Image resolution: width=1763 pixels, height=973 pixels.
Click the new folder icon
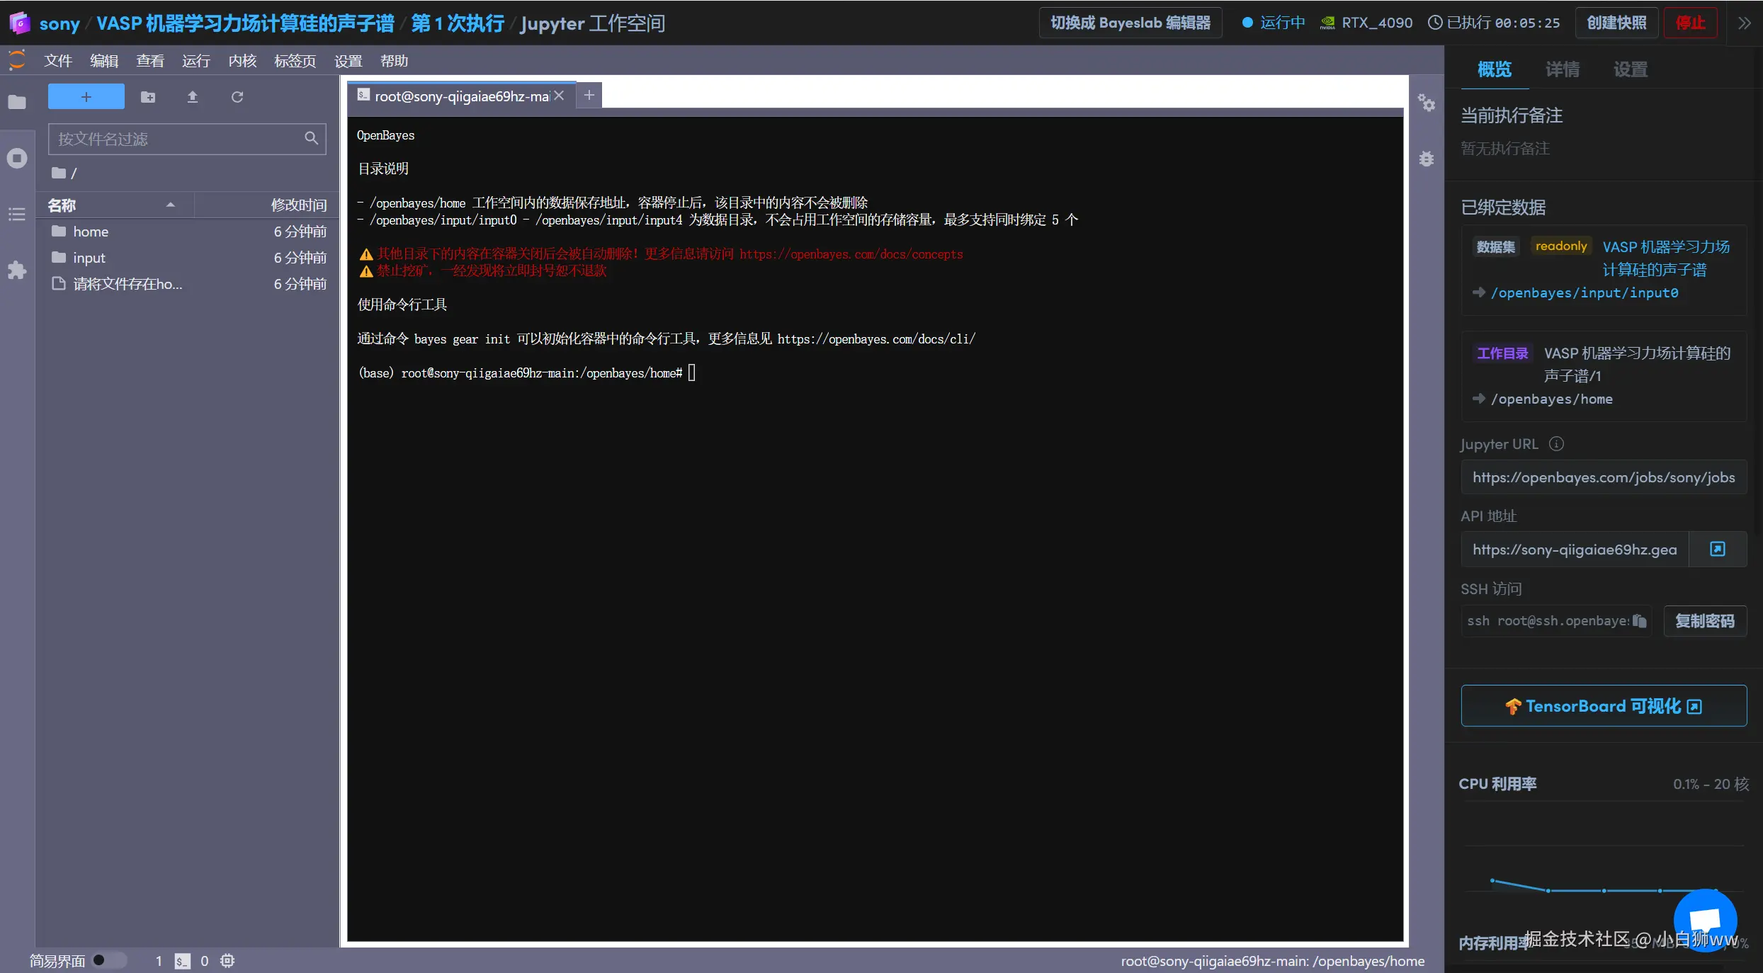pyautogui.click(x=148, y=97)
